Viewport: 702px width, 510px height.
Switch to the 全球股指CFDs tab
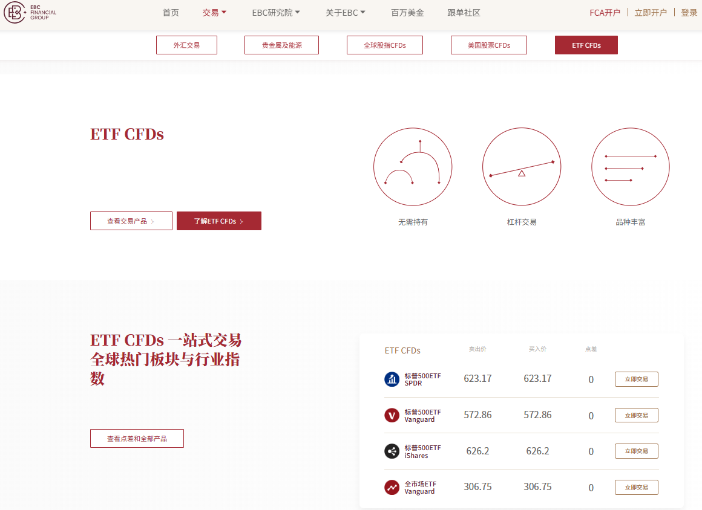tap(384, 45)
